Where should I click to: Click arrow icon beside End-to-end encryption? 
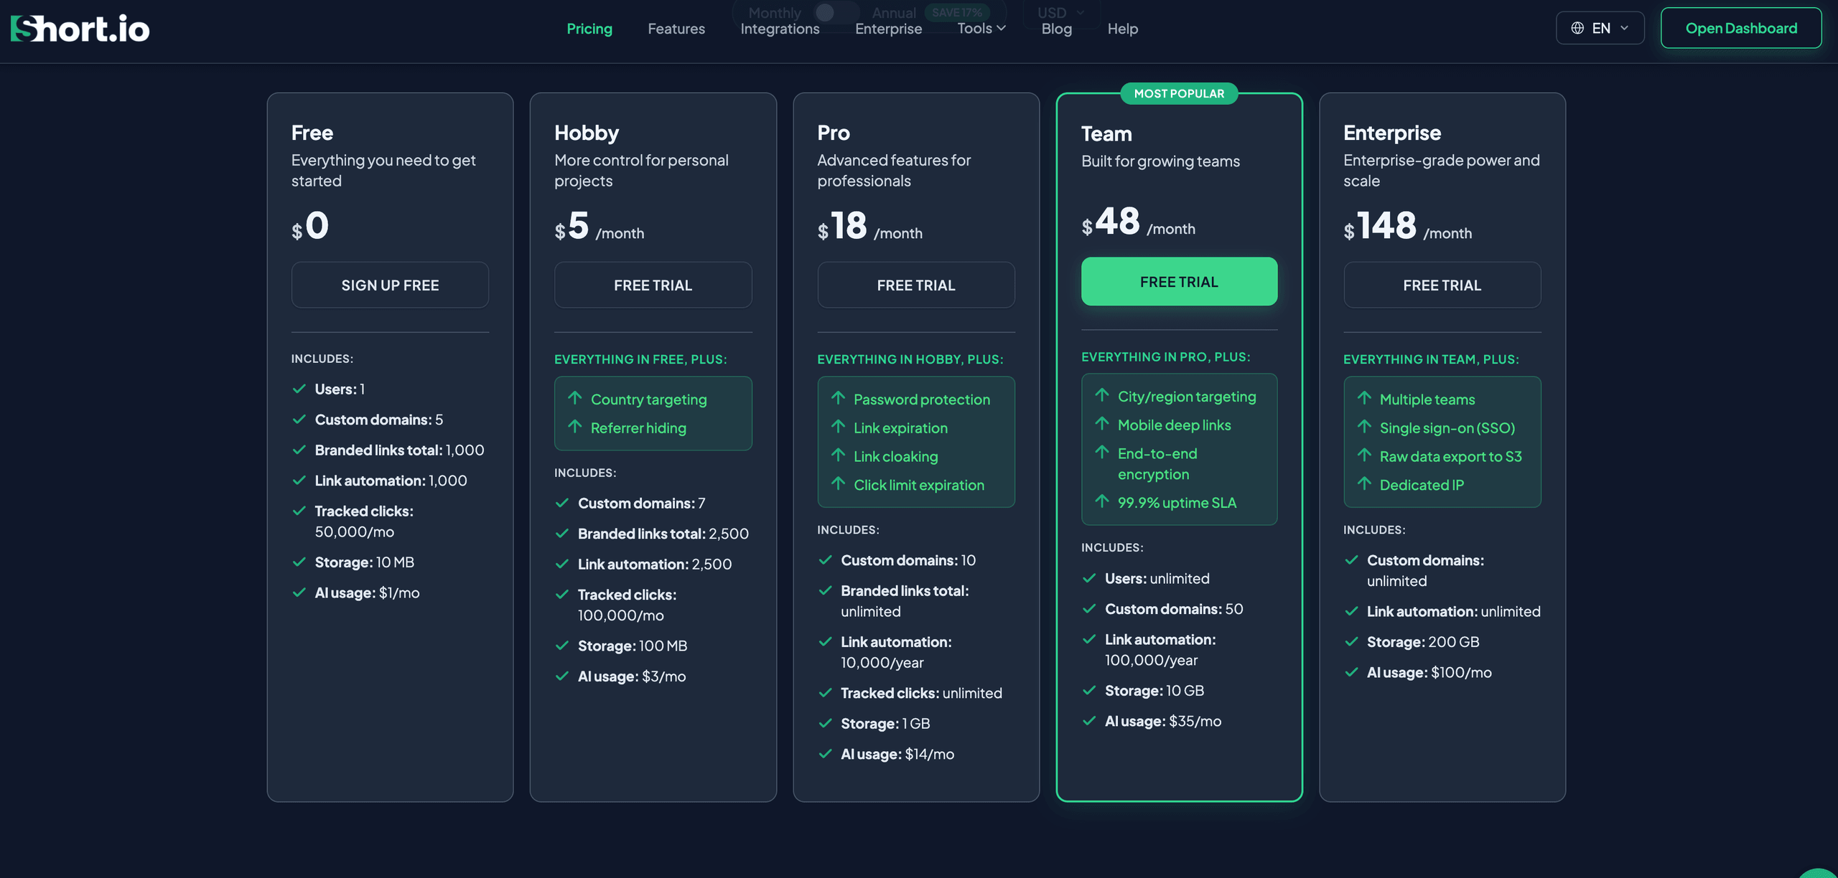pyautogui.click(x=1102, y=452)
